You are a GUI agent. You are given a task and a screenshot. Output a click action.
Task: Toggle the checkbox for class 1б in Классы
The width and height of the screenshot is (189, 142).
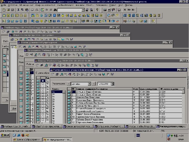pos(43,84)
